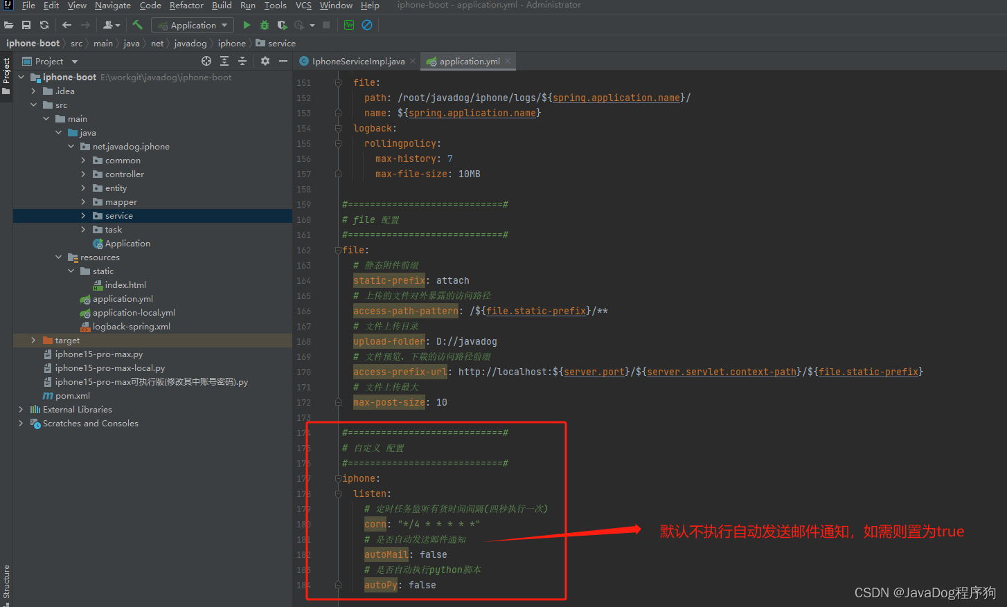Open the Project panel settings gear

tap(265, 61)
